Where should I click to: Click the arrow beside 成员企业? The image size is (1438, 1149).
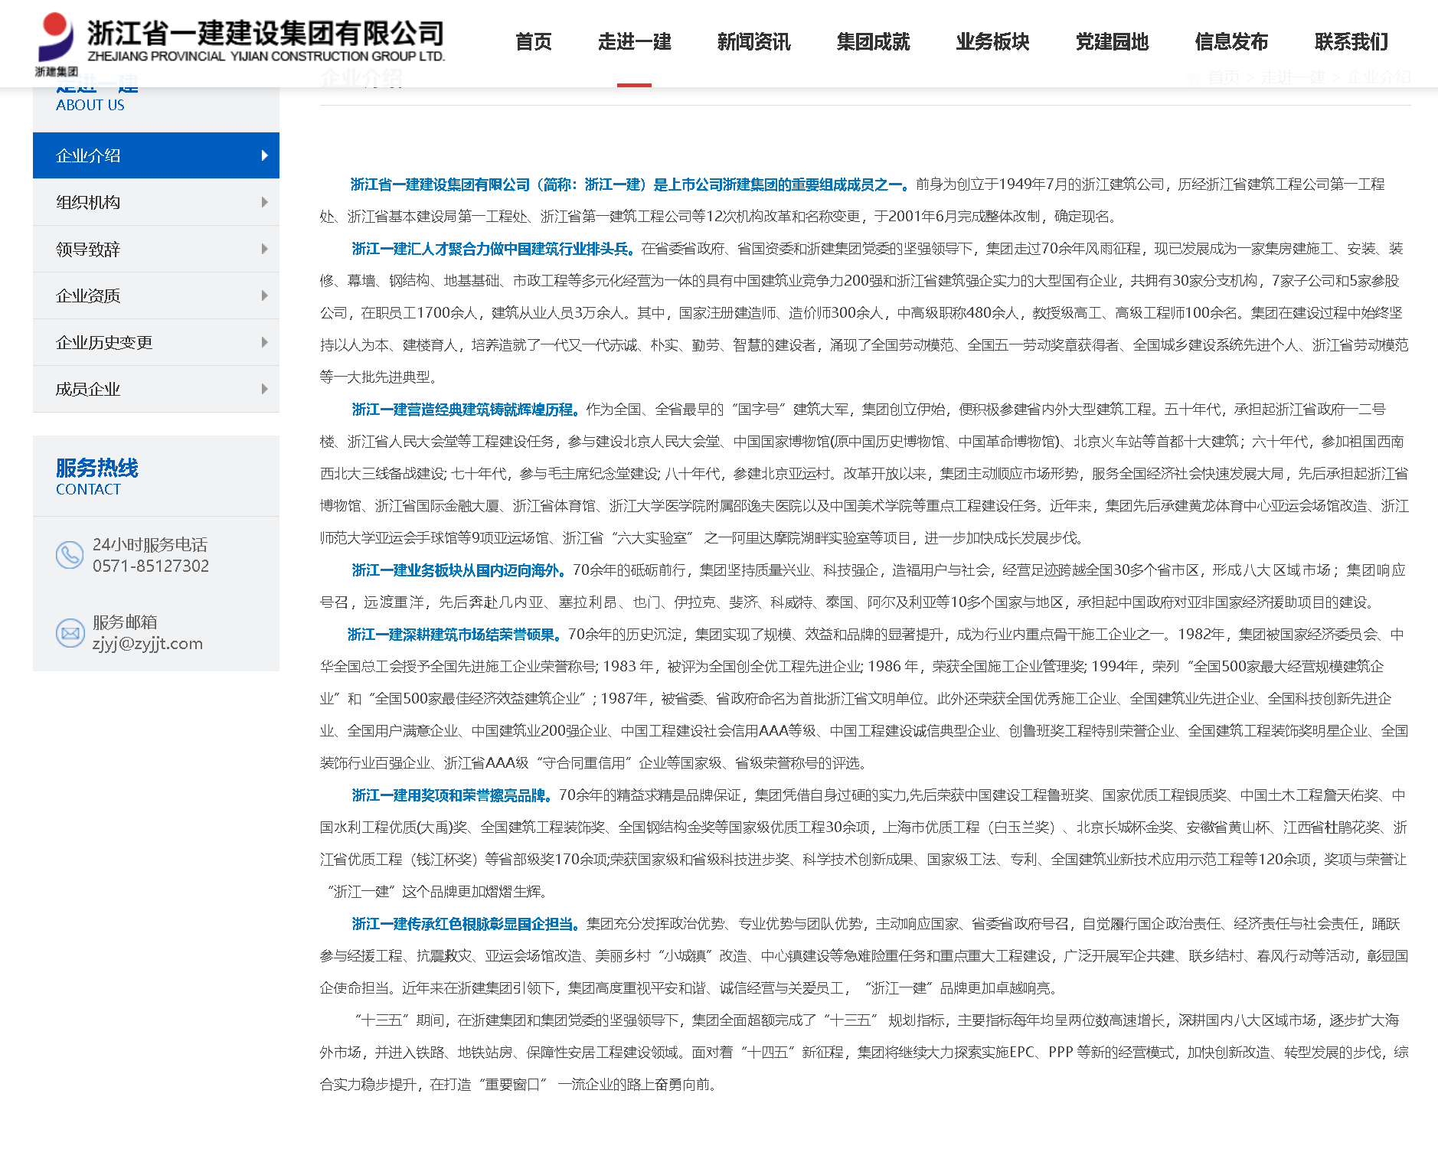(x=264, y=389)
